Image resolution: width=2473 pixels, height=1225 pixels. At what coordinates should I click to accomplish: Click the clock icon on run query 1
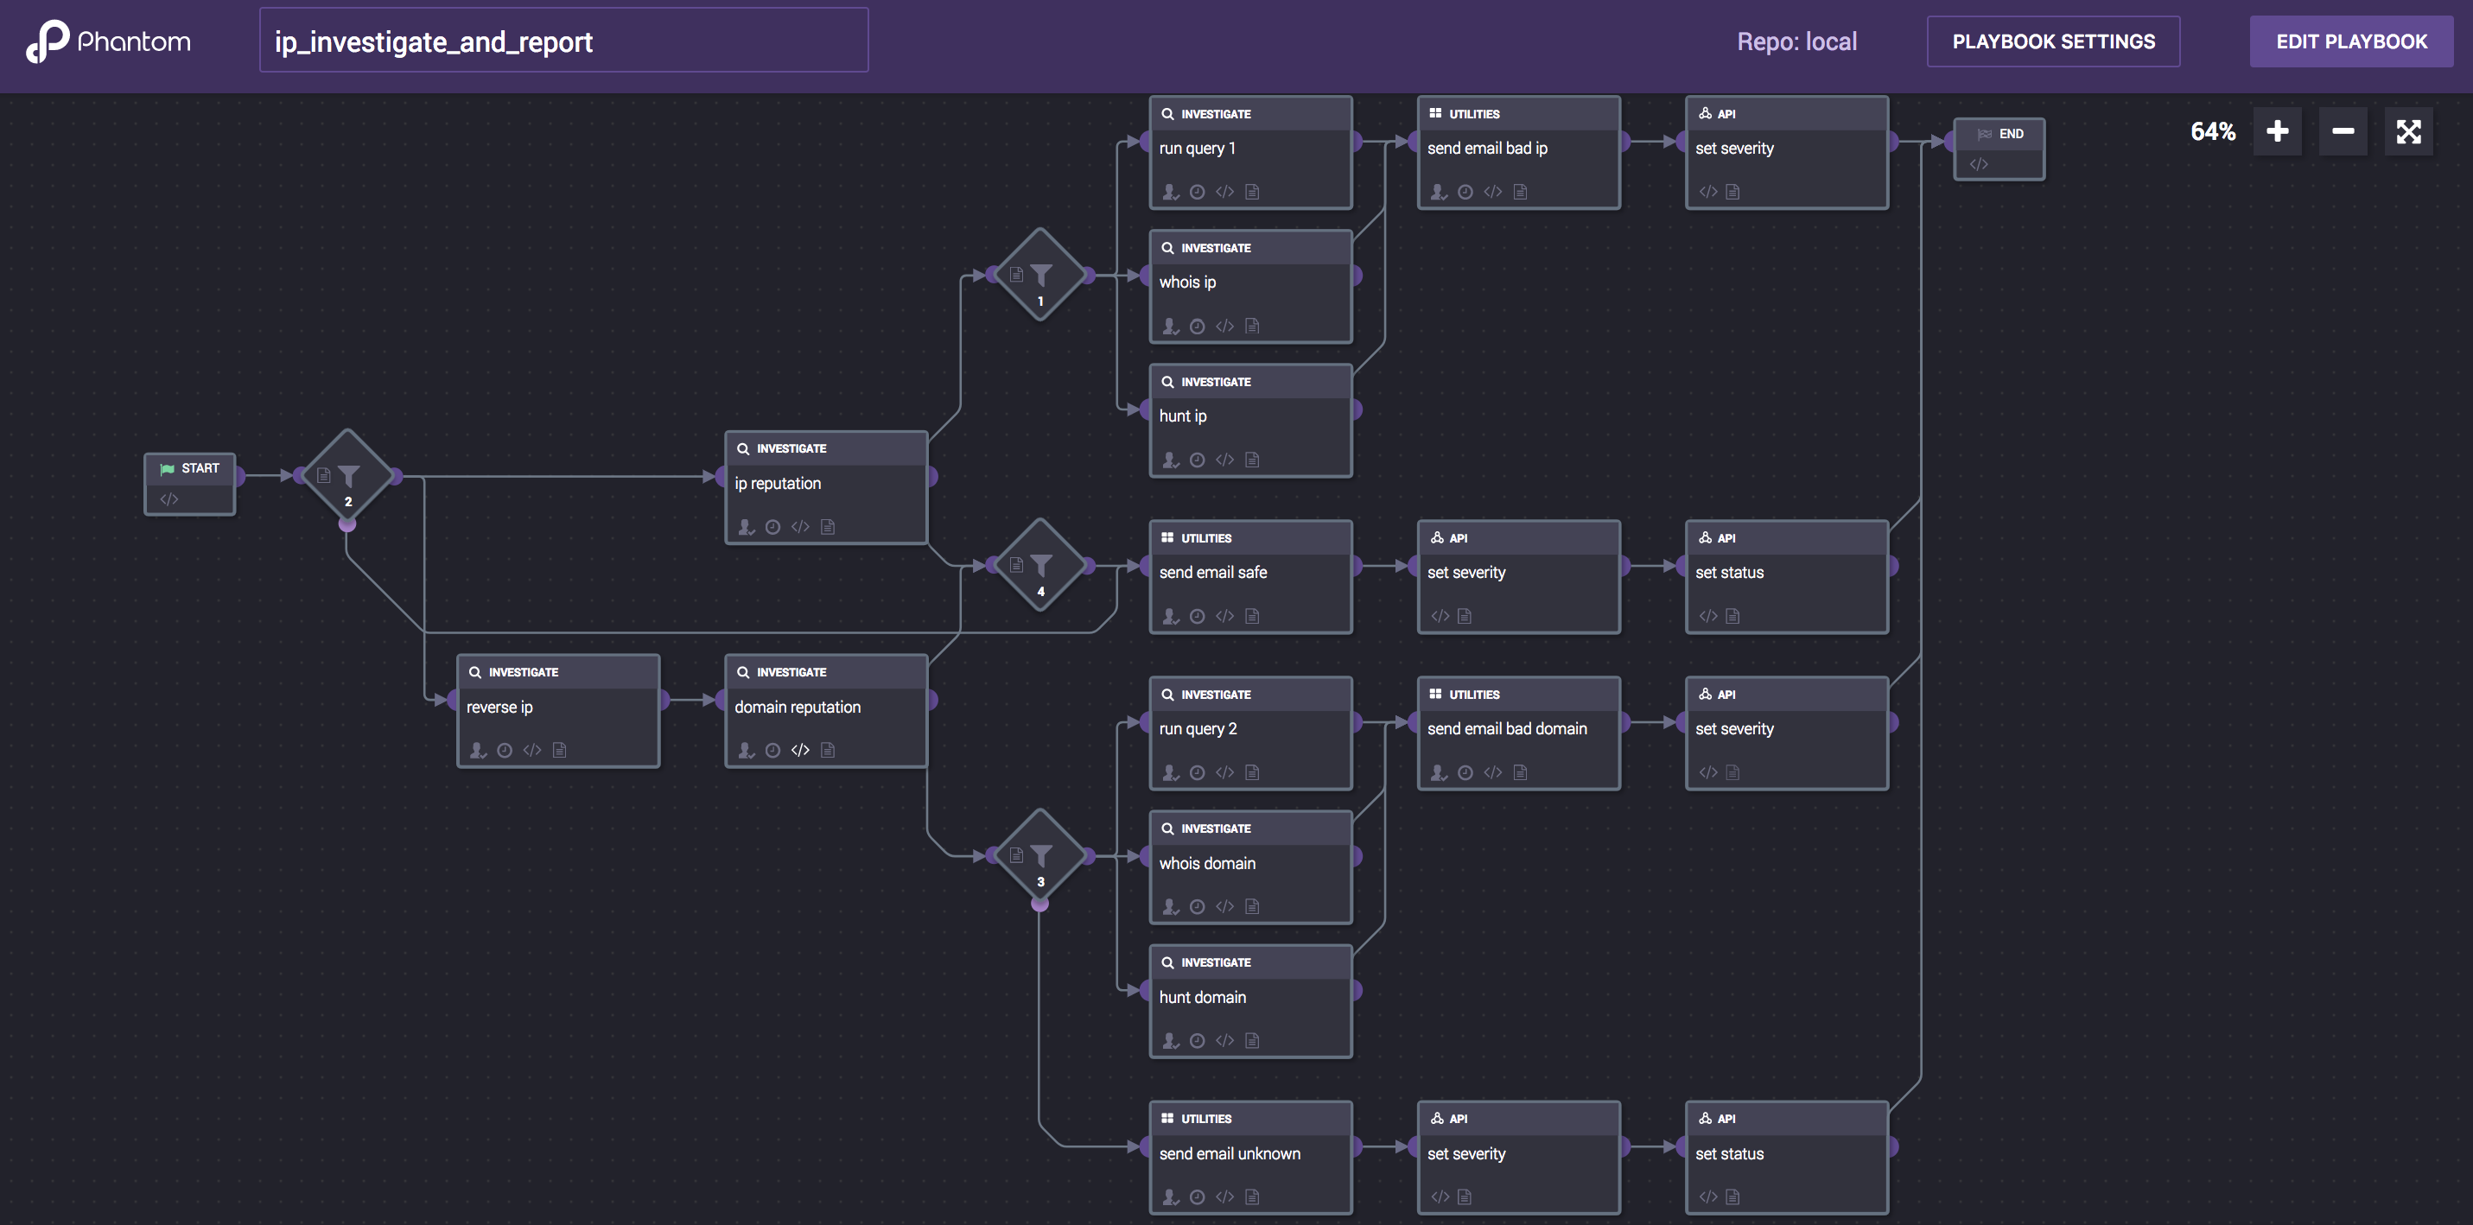[x=1197, y=192]
